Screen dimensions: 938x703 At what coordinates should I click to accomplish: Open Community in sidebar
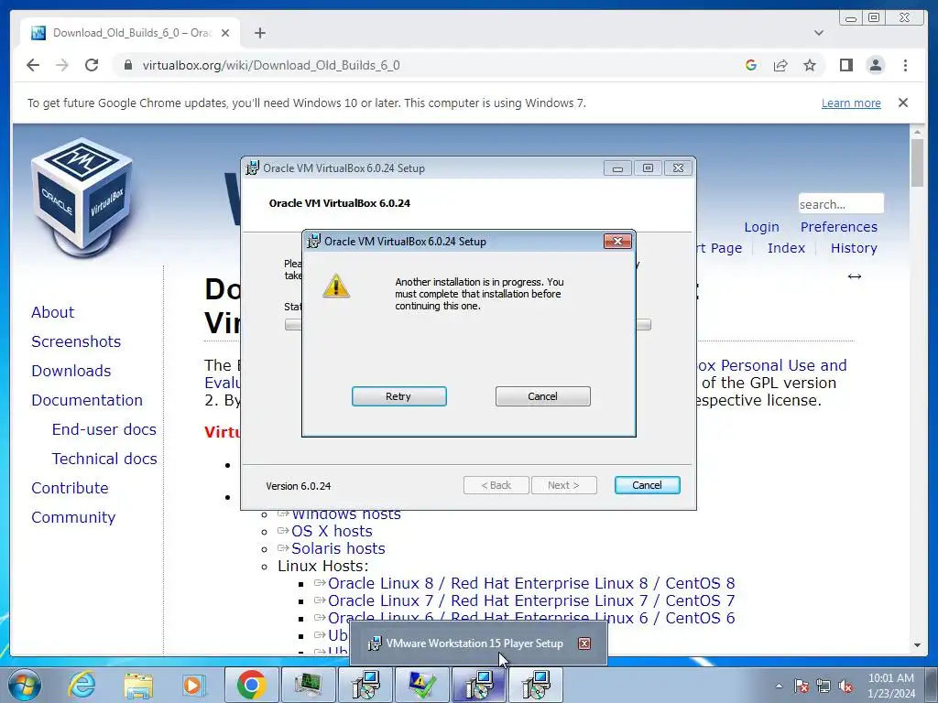tap(73, 517)
